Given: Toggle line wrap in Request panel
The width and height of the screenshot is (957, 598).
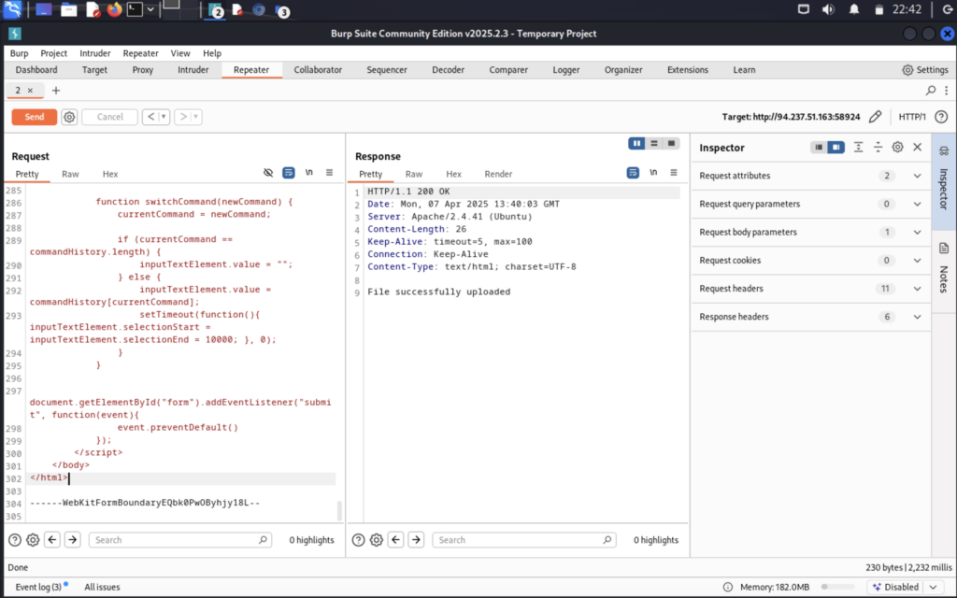Looking at the screenshot, I should (289, 173).
